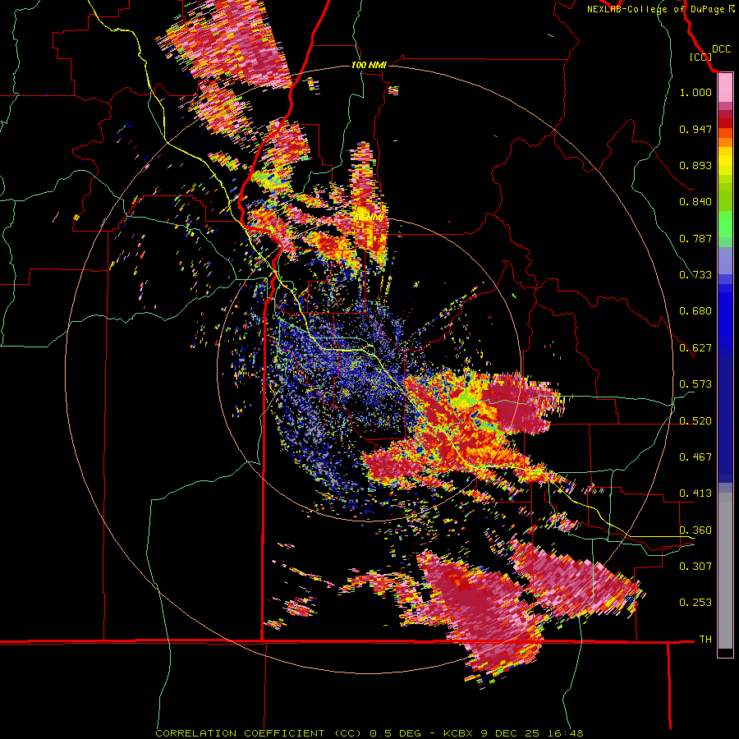
Task: Click the 100 NMI range ring label
Action: tap(369, 65)
